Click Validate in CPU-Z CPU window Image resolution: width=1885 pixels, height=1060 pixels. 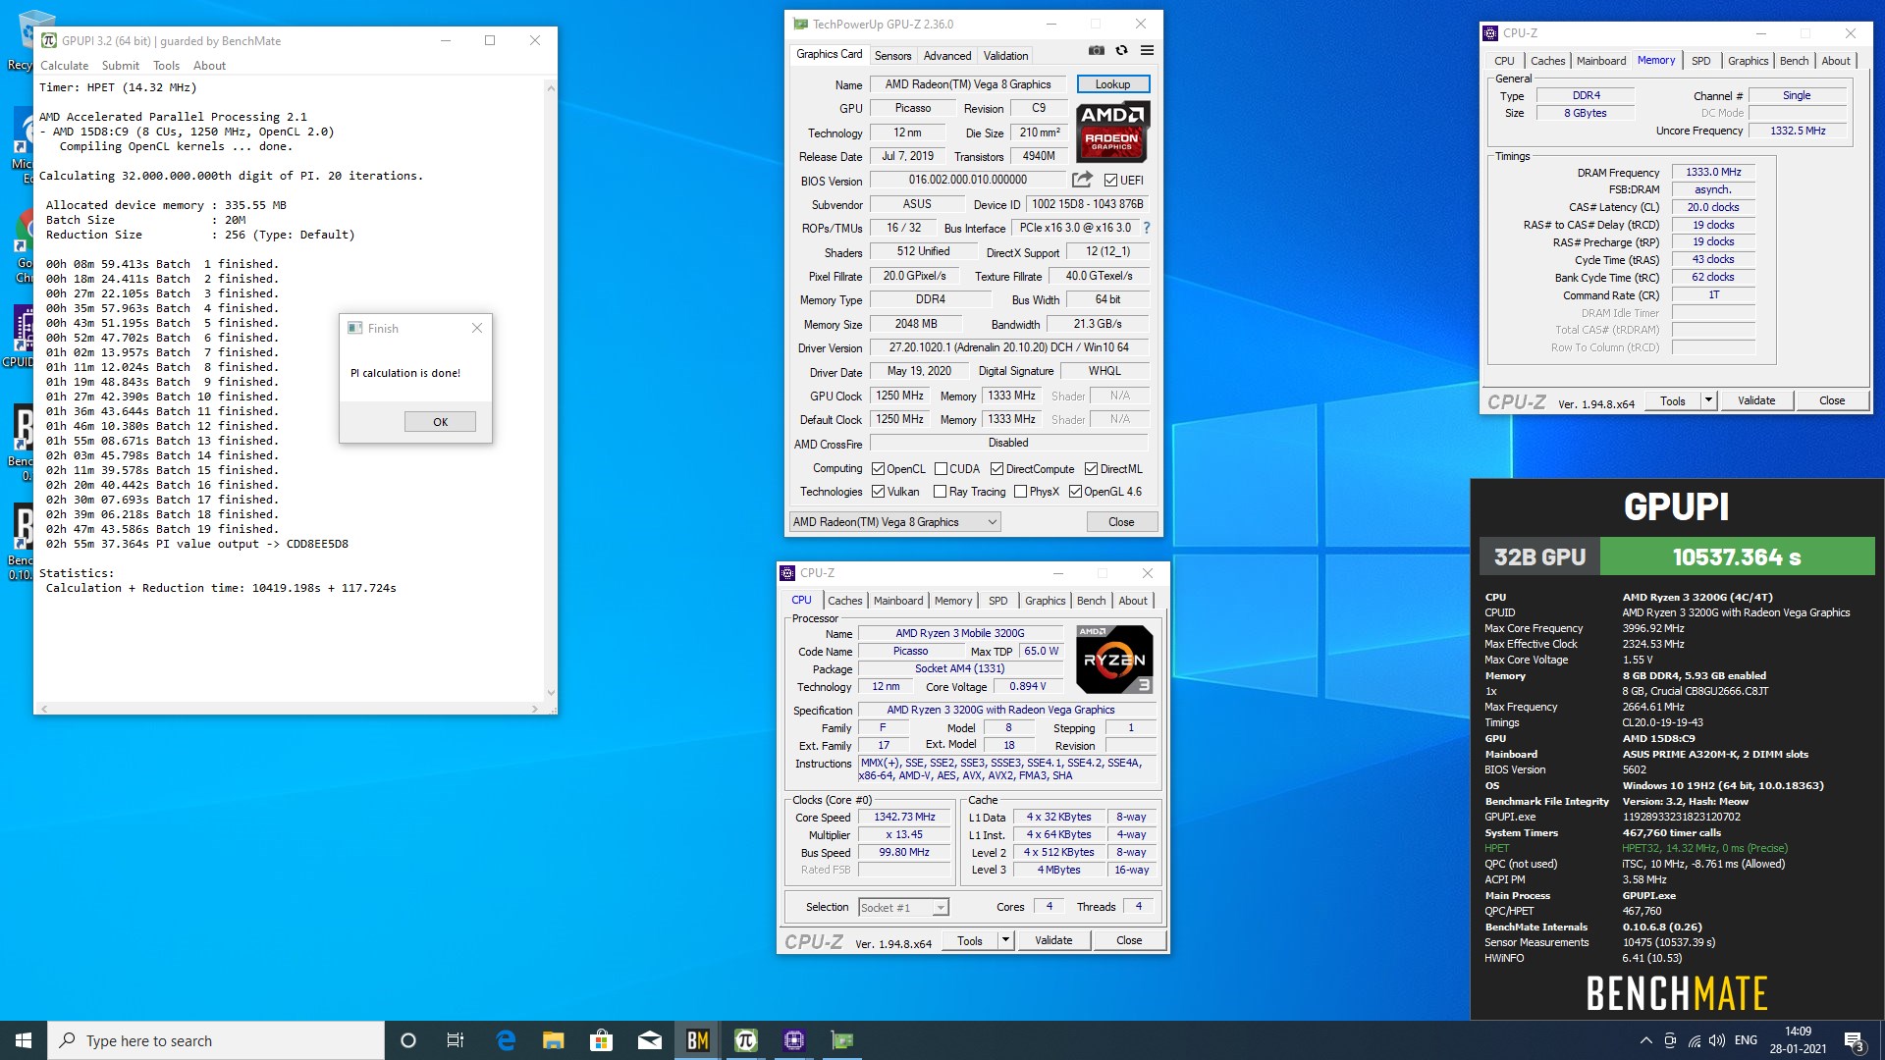pos(1052,940)
